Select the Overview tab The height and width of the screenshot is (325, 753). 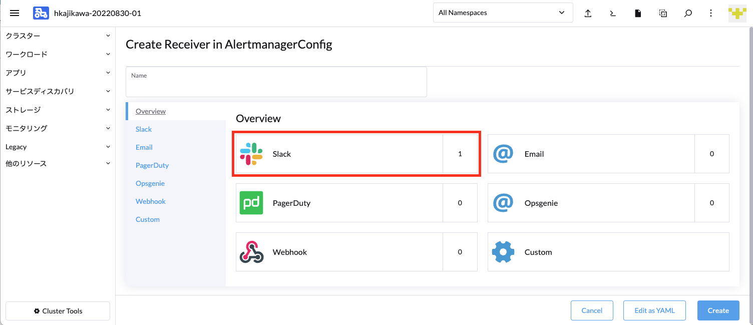coord(176,111)
